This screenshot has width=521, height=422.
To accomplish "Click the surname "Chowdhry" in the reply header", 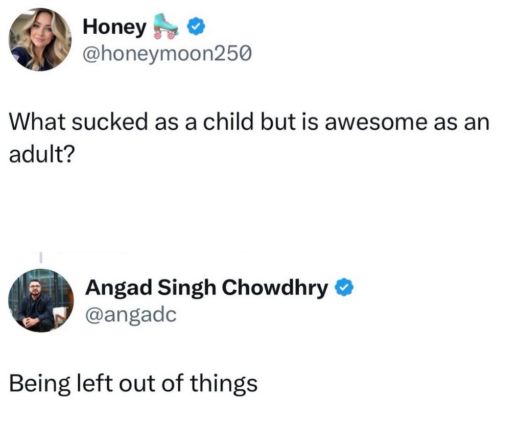I will pyautogui.click(x=276, y=288).
